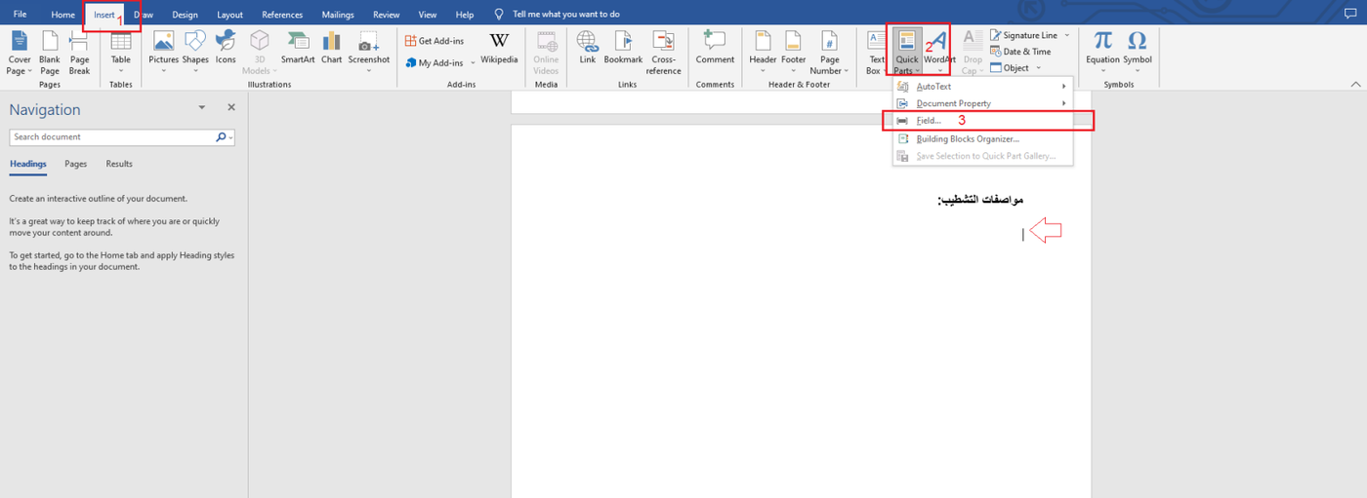Viewport: 1367px width, 498px height.
Task: Open the Header menu
Action: click(x=763, y=53)
